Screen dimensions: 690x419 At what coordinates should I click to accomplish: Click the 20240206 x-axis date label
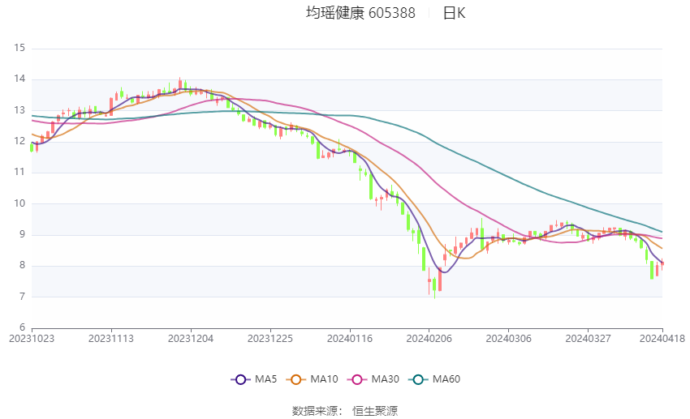pos(429,339)
